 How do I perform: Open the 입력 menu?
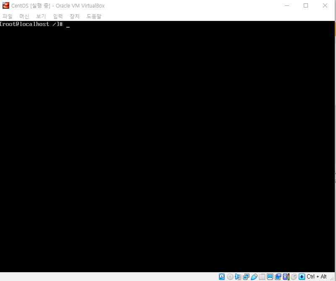tap(58, 16)
